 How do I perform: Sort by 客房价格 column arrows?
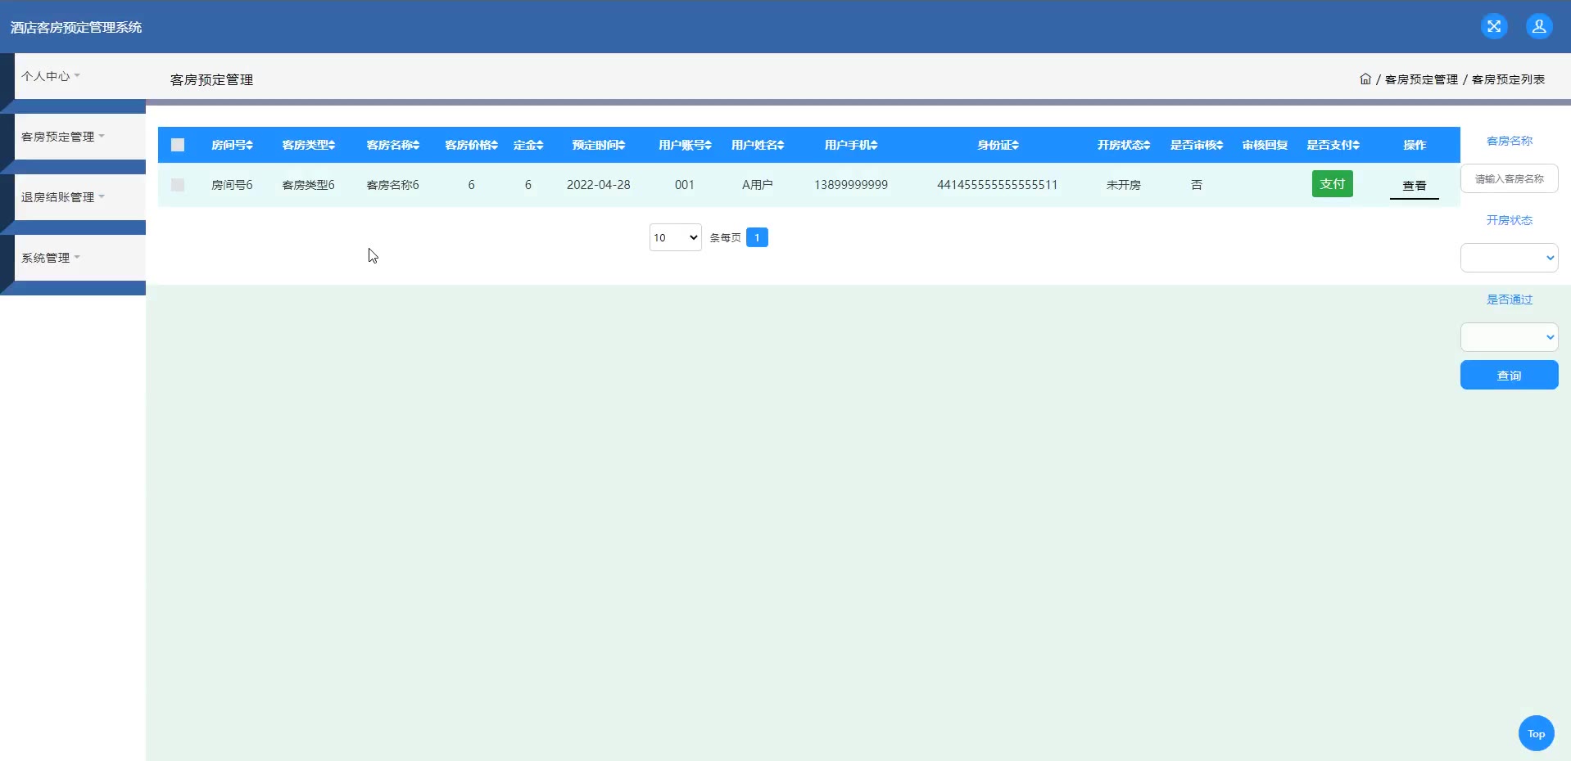[x=495, y=145]
